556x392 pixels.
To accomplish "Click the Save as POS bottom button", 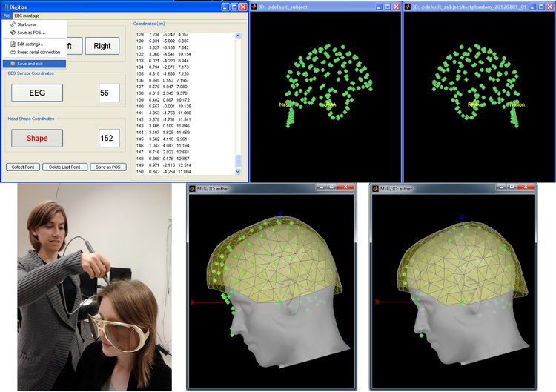I will tap(108, 167).
